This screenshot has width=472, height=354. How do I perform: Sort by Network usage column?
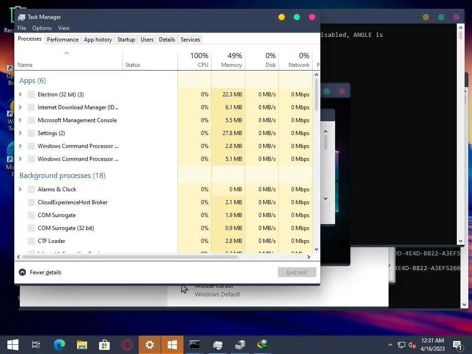pyautogui.click(x=295, y=60)
